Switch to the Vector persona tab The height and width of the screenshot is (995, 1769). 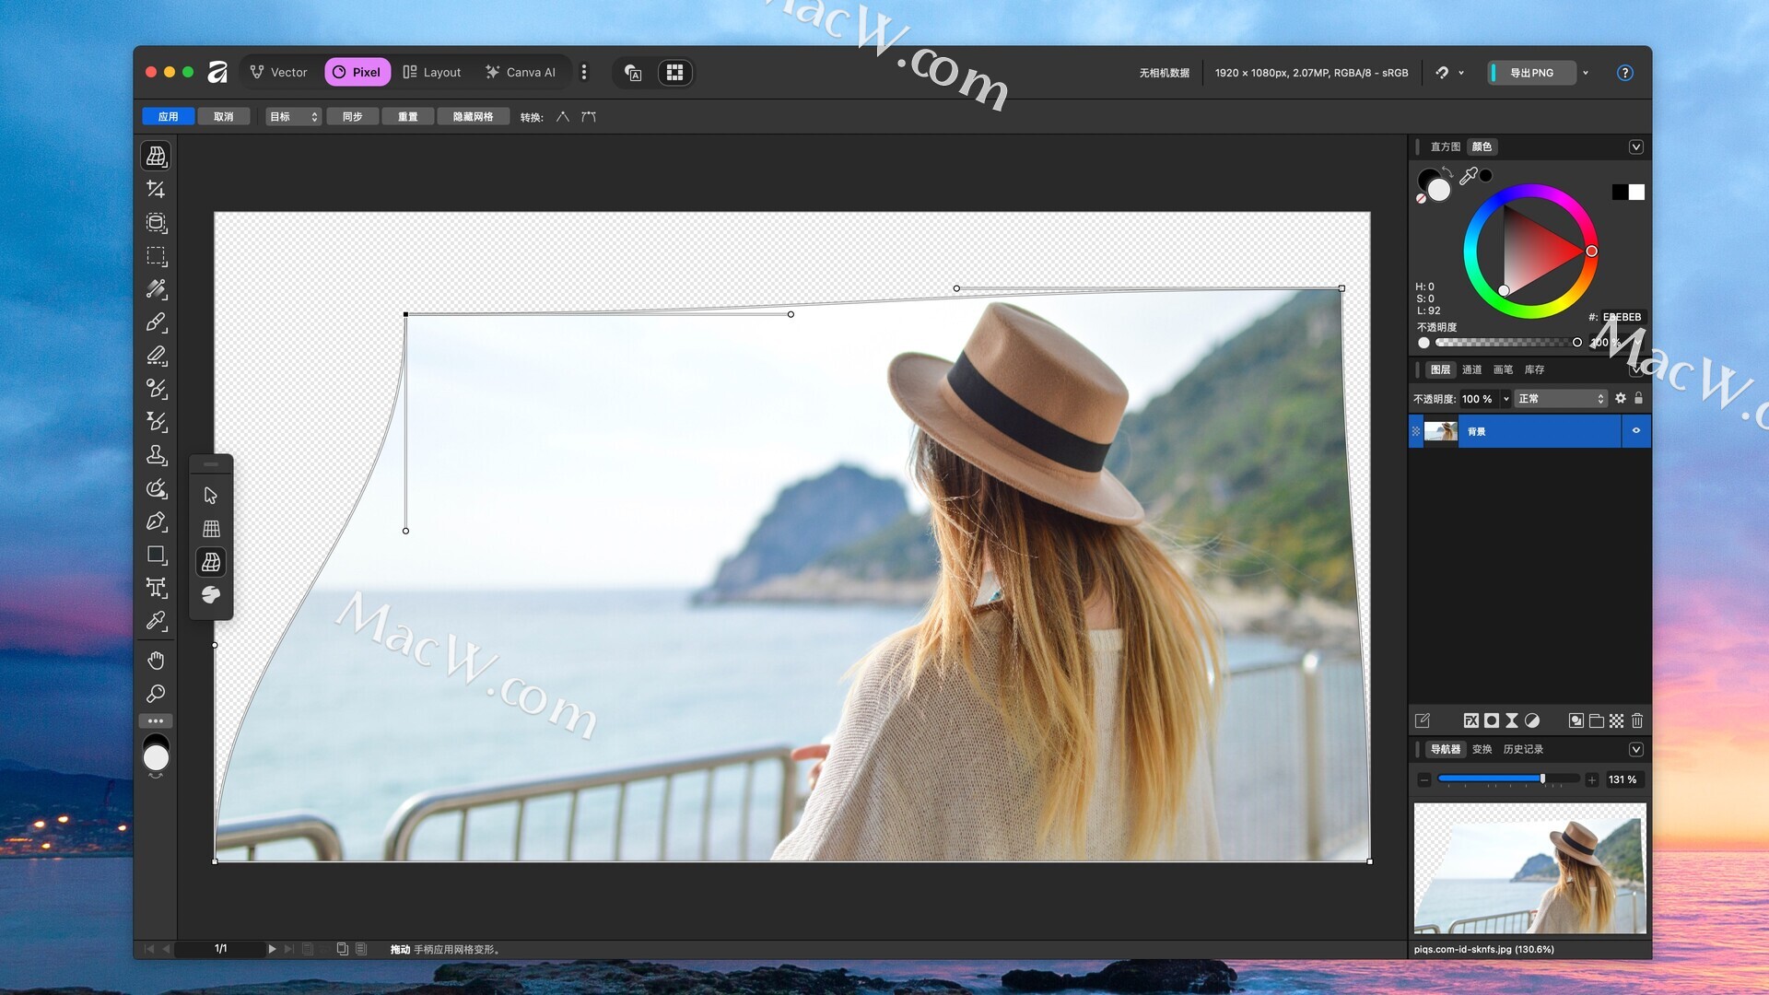tap(278, 72)
